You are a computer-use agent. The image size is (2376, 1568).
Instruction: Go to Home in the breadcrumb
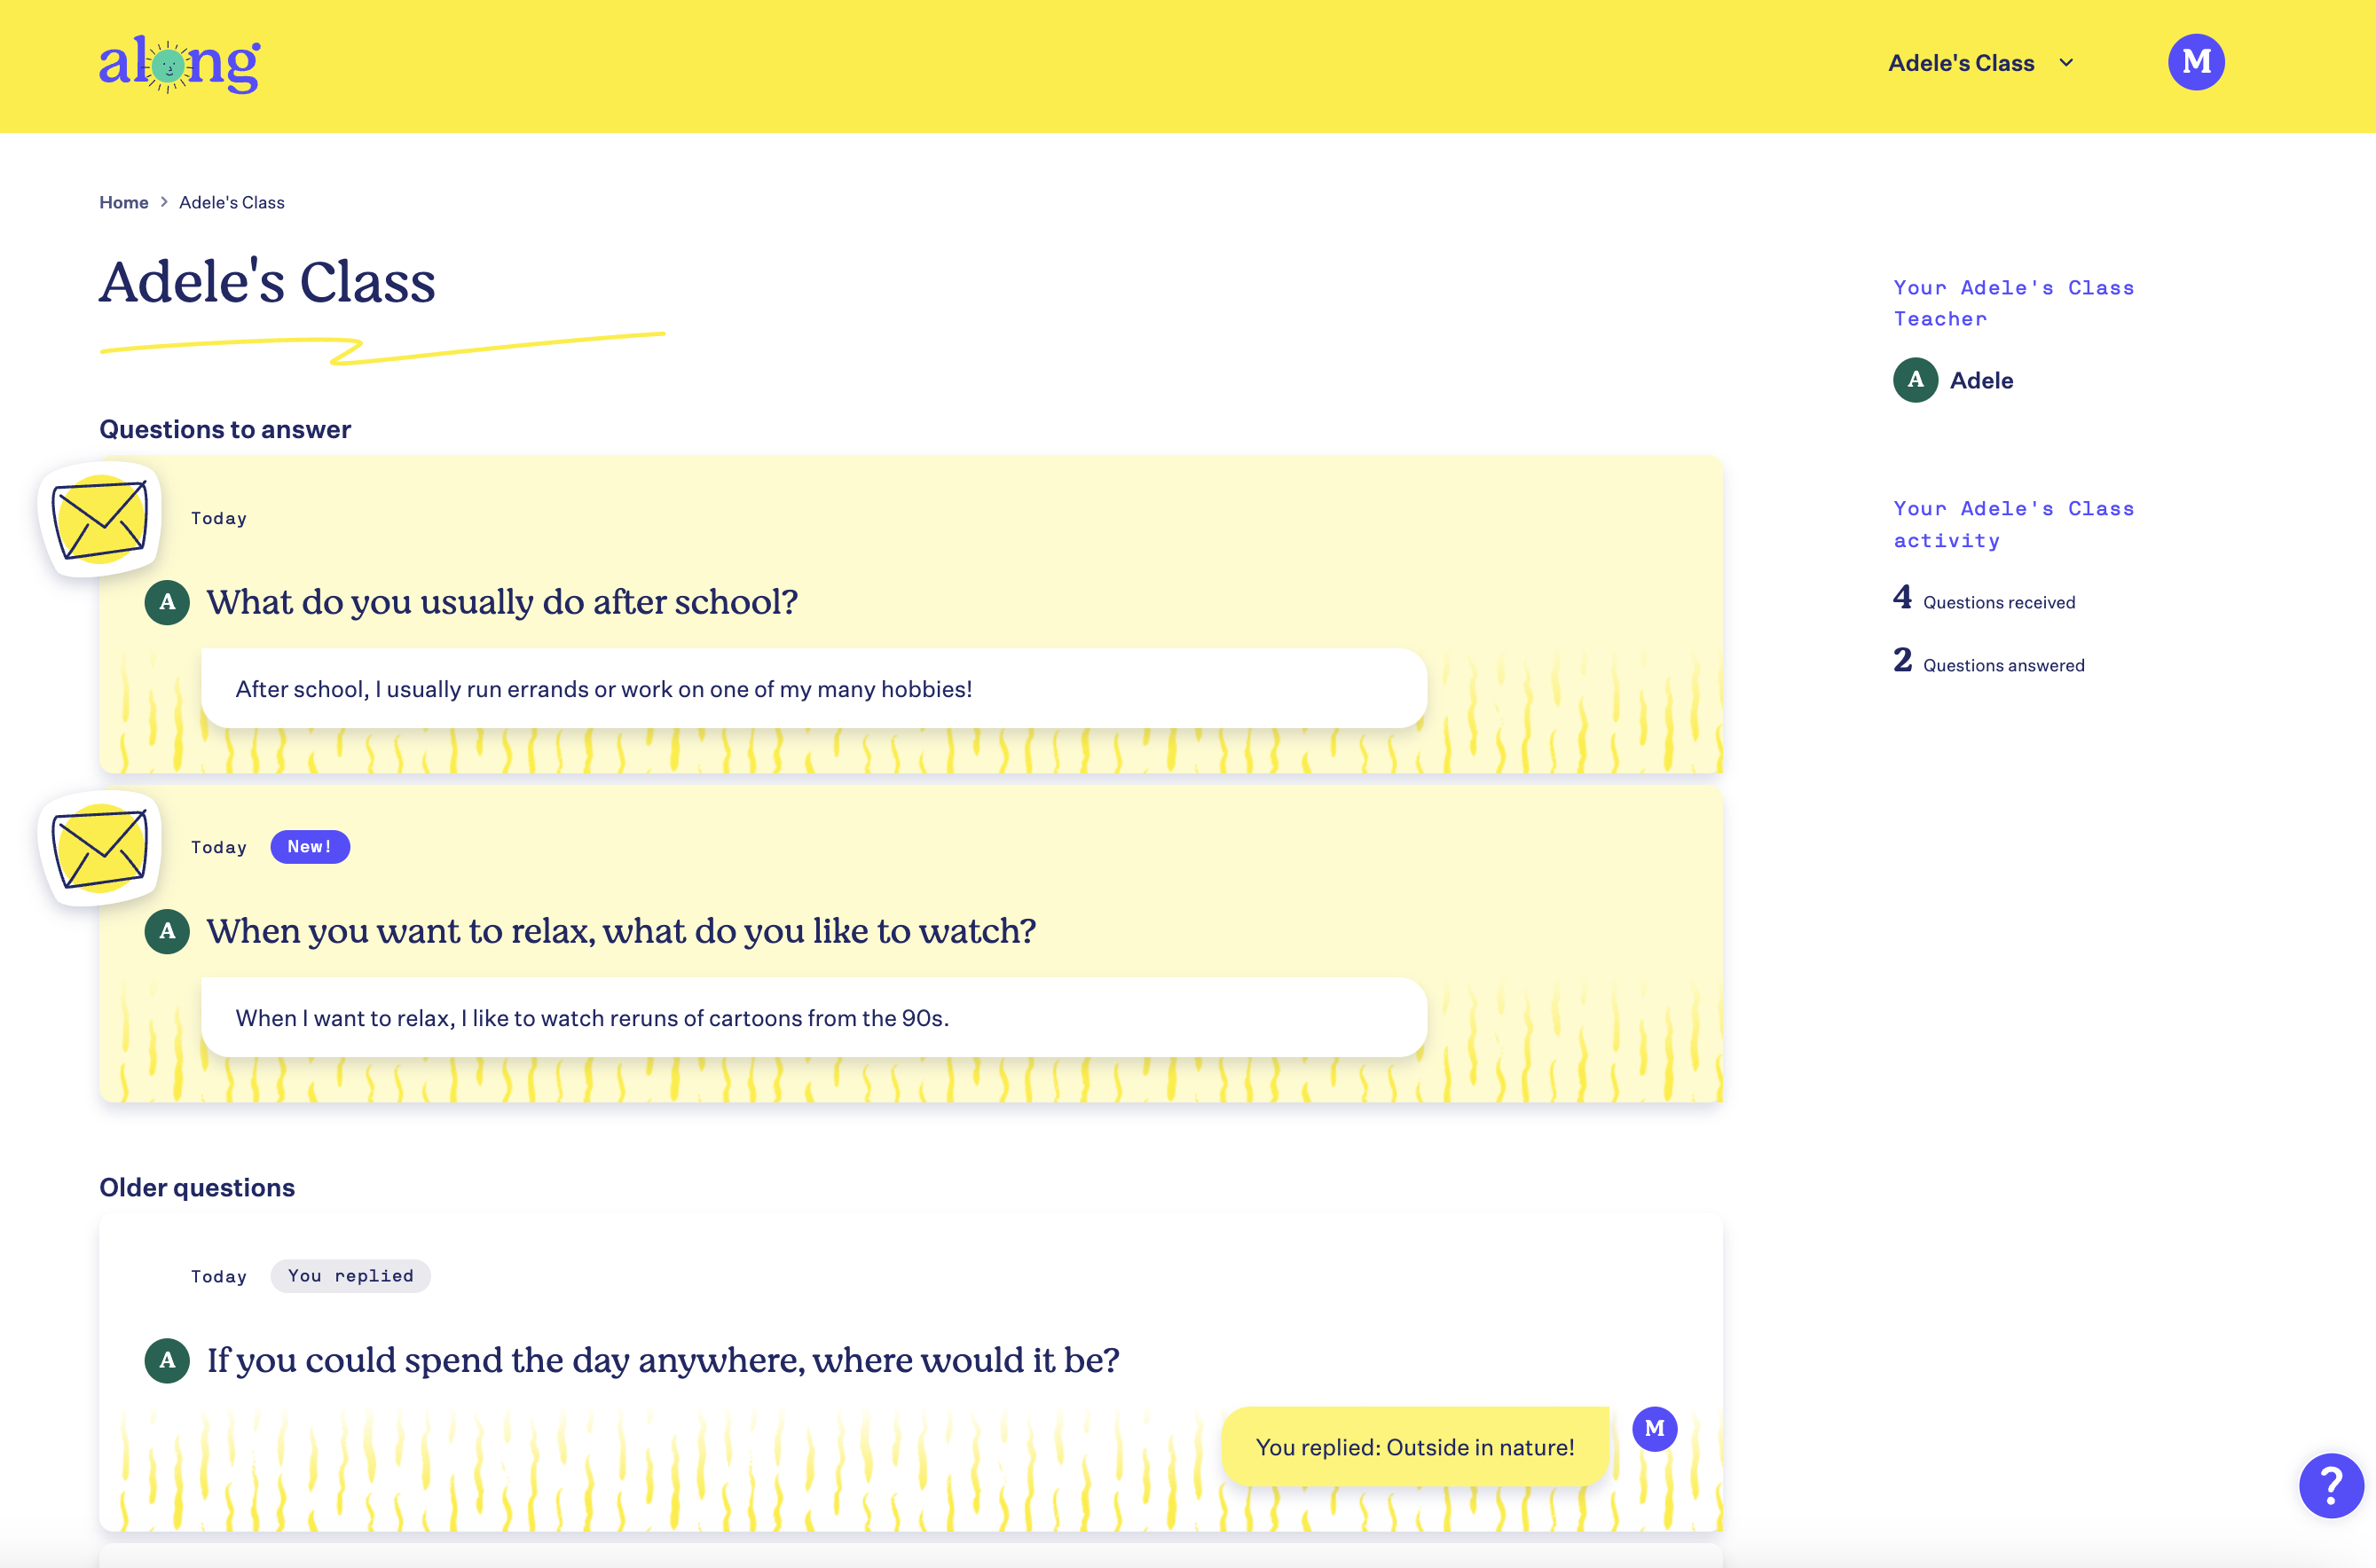pyautogui.click(x=124, y=202)
